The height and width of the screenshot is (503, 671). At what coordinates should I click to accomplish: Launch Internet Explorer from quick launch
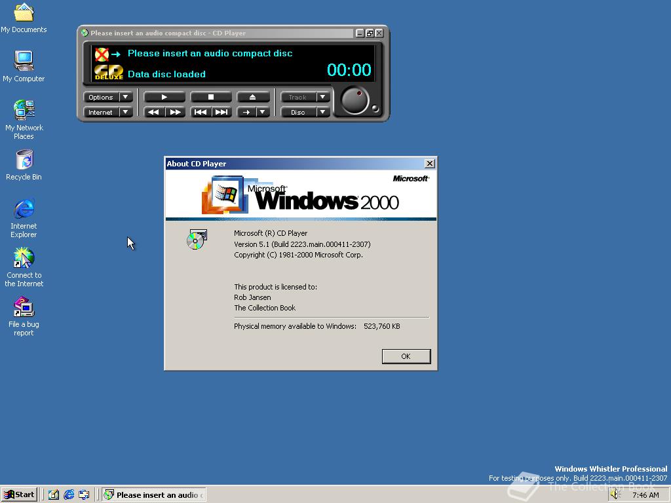coord(68,495)
